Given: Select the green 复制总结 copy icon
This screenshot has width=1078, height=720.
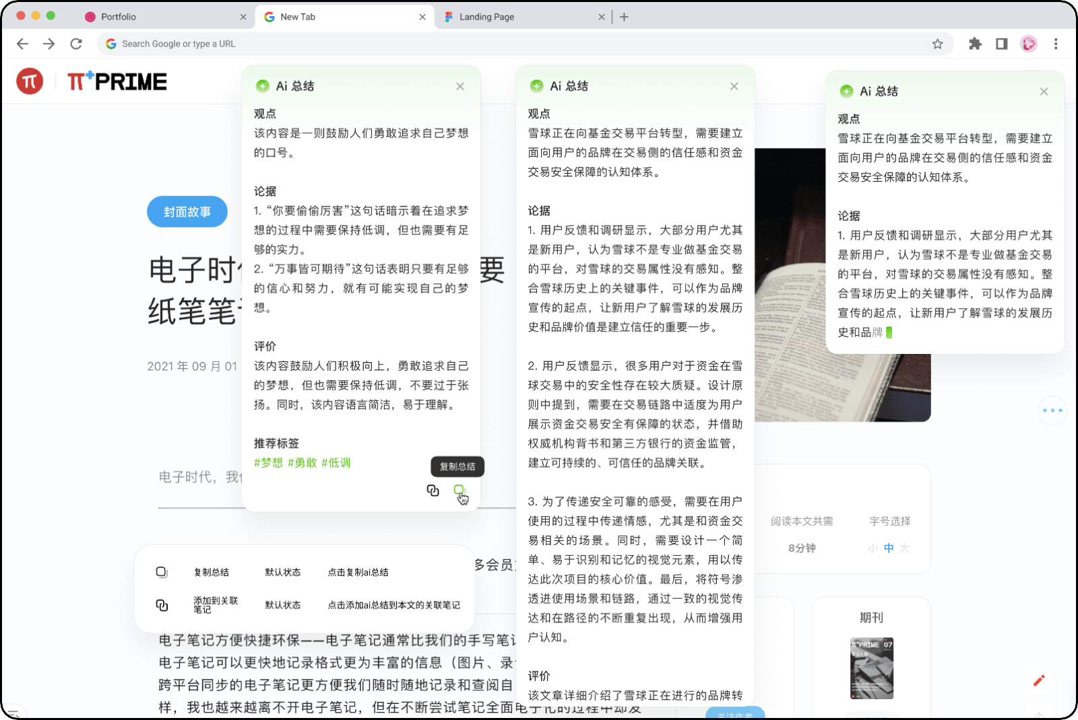Looking at the screenshot, I should point(459,491).
